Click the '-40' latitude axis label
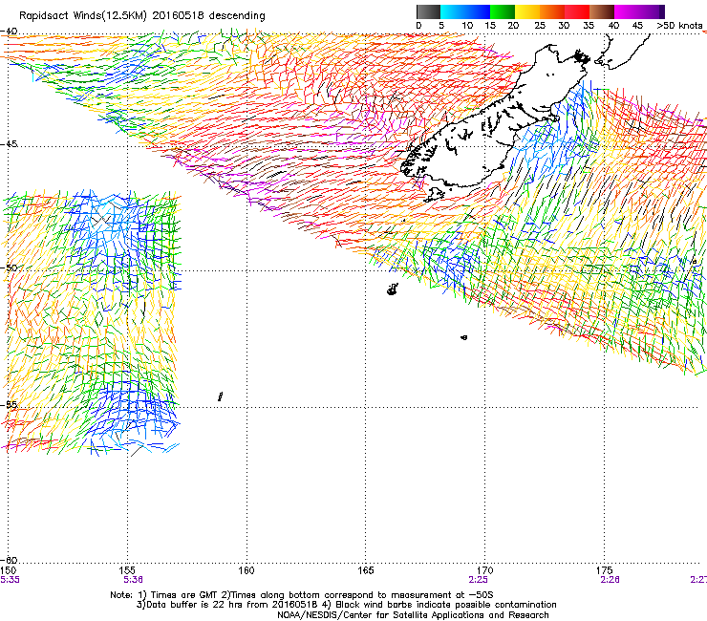The height and width of the screenshot is (621, 707). [9, 32]
